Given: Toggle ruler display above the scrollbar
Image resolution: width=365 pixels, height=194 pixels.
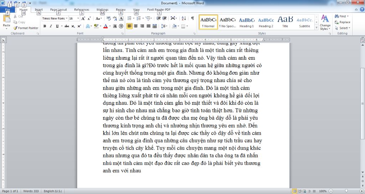Looking at the screenshot, I should click(x=363, y=40).
